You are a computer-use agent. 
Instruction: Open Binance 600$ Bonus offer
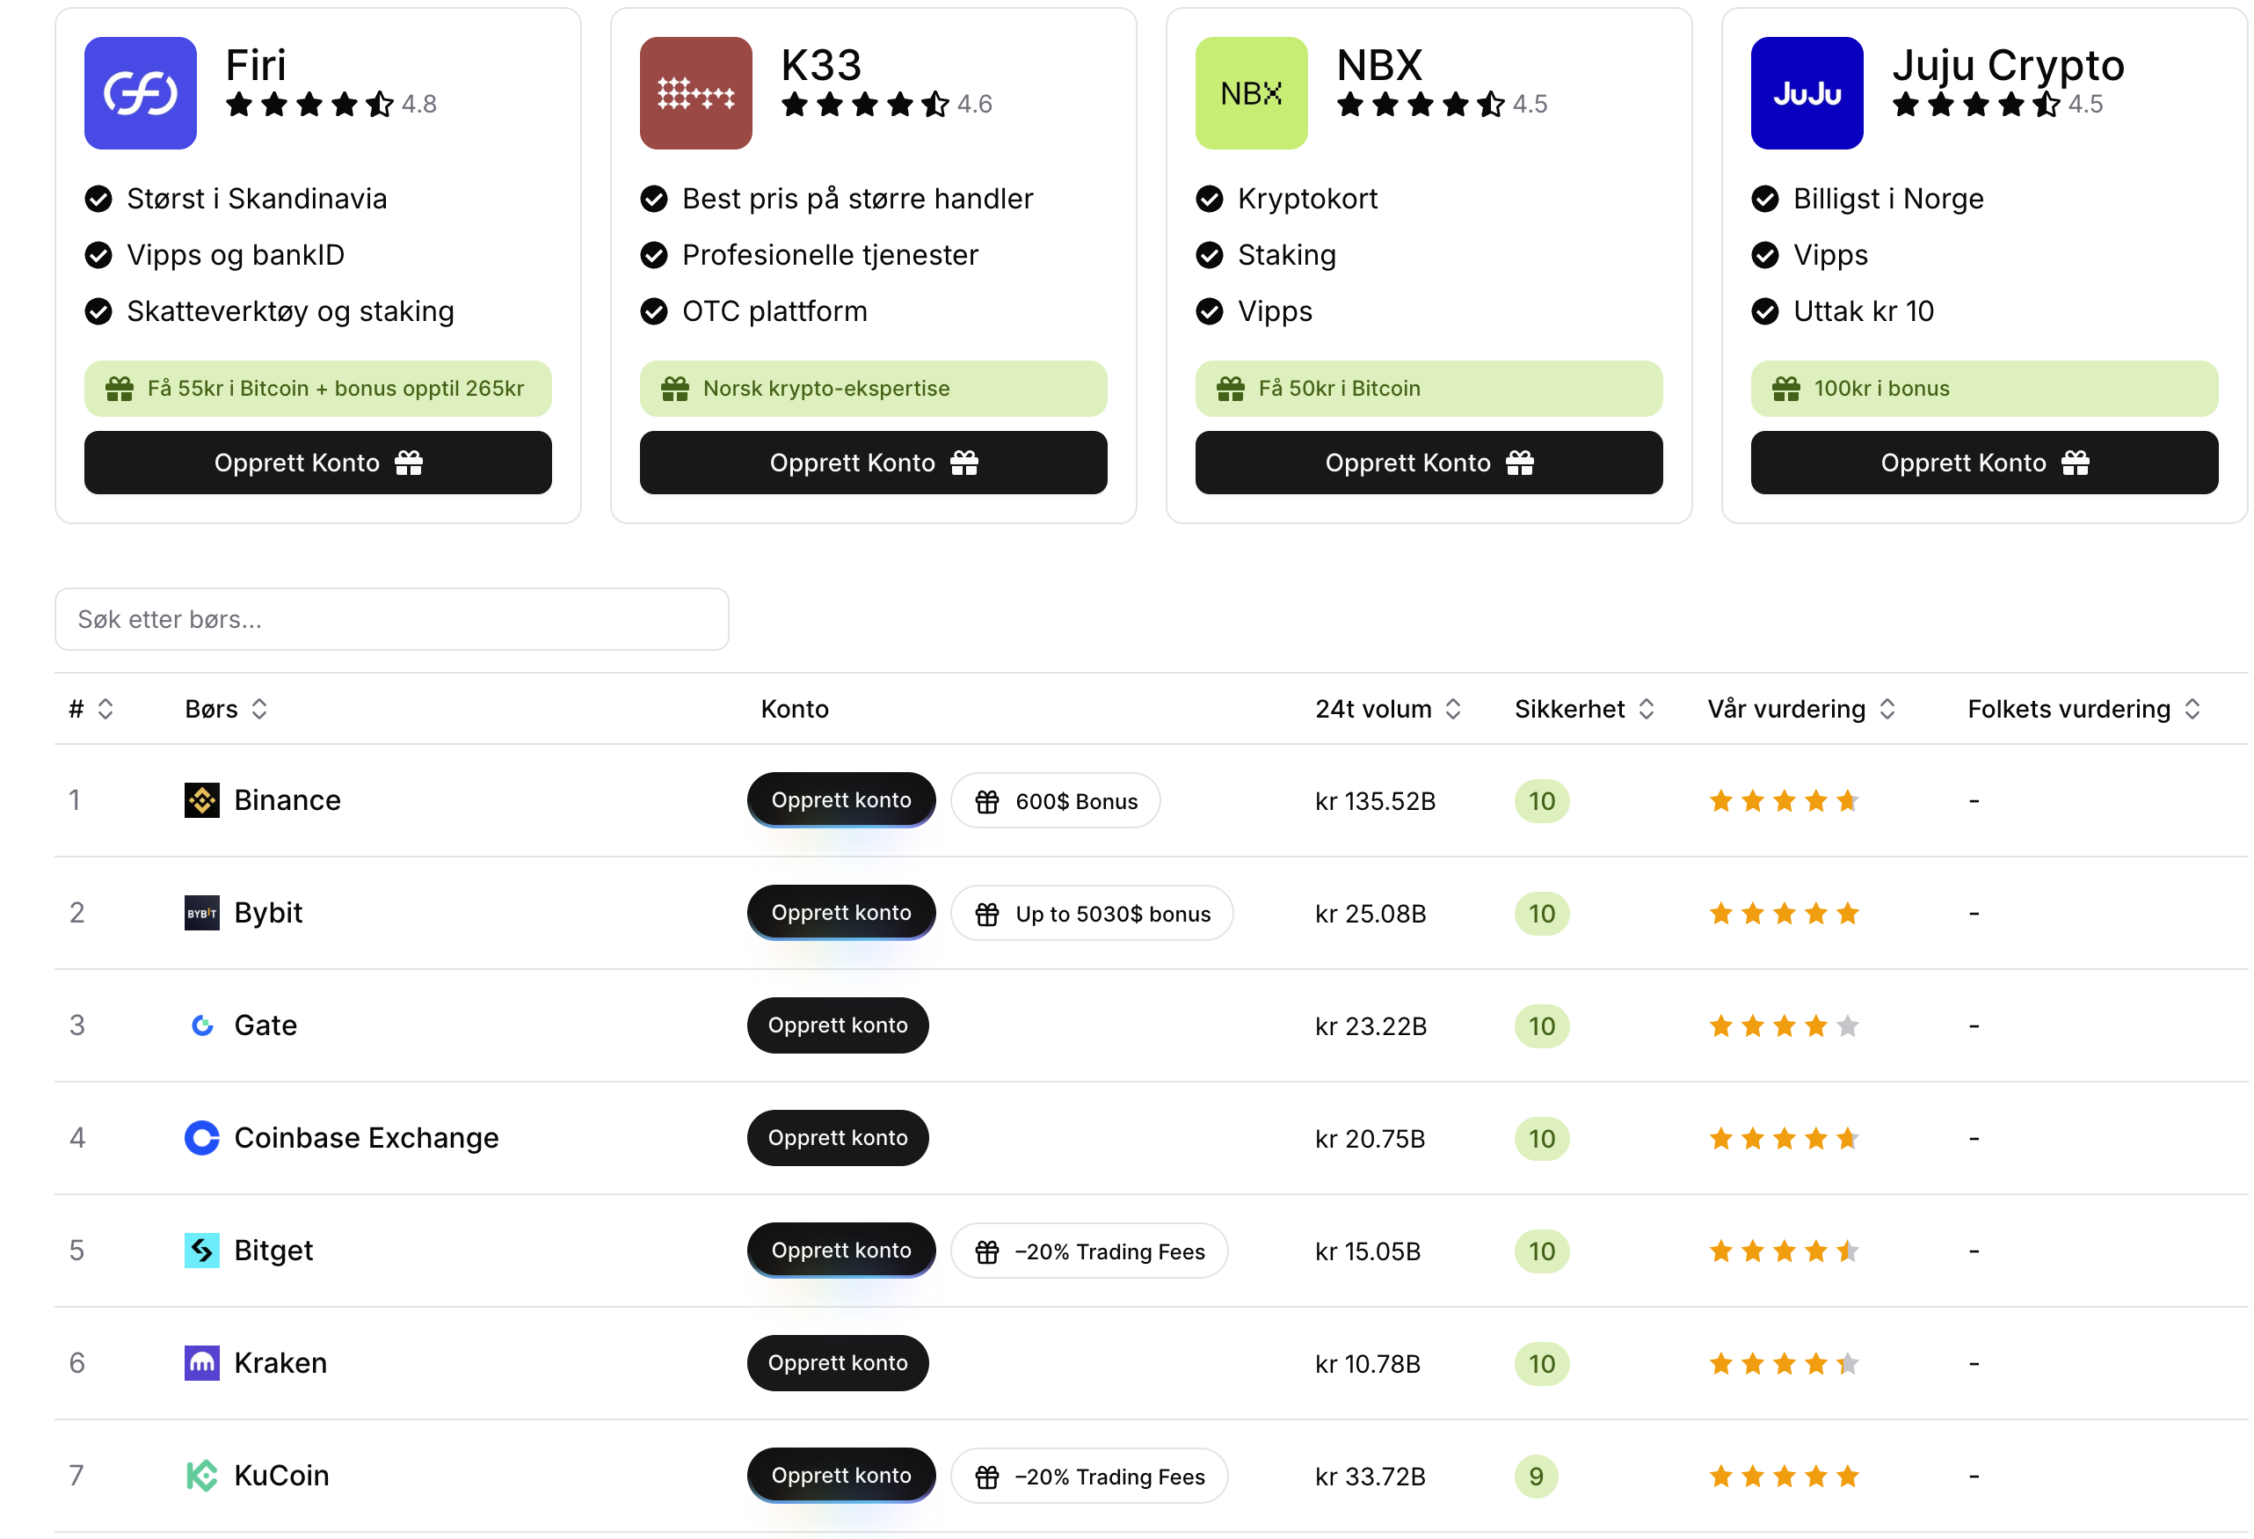coord(1055,801)
